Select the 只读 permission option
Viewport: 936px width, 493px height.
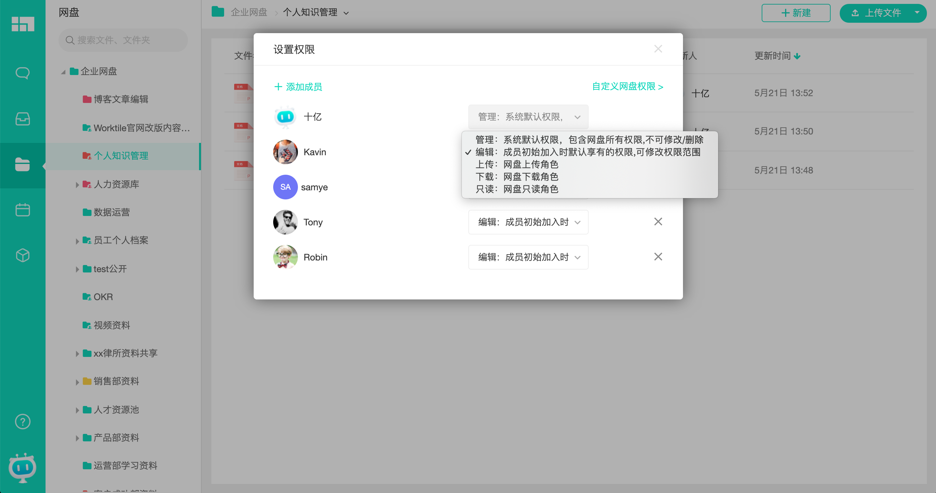(x=517, y=189)
